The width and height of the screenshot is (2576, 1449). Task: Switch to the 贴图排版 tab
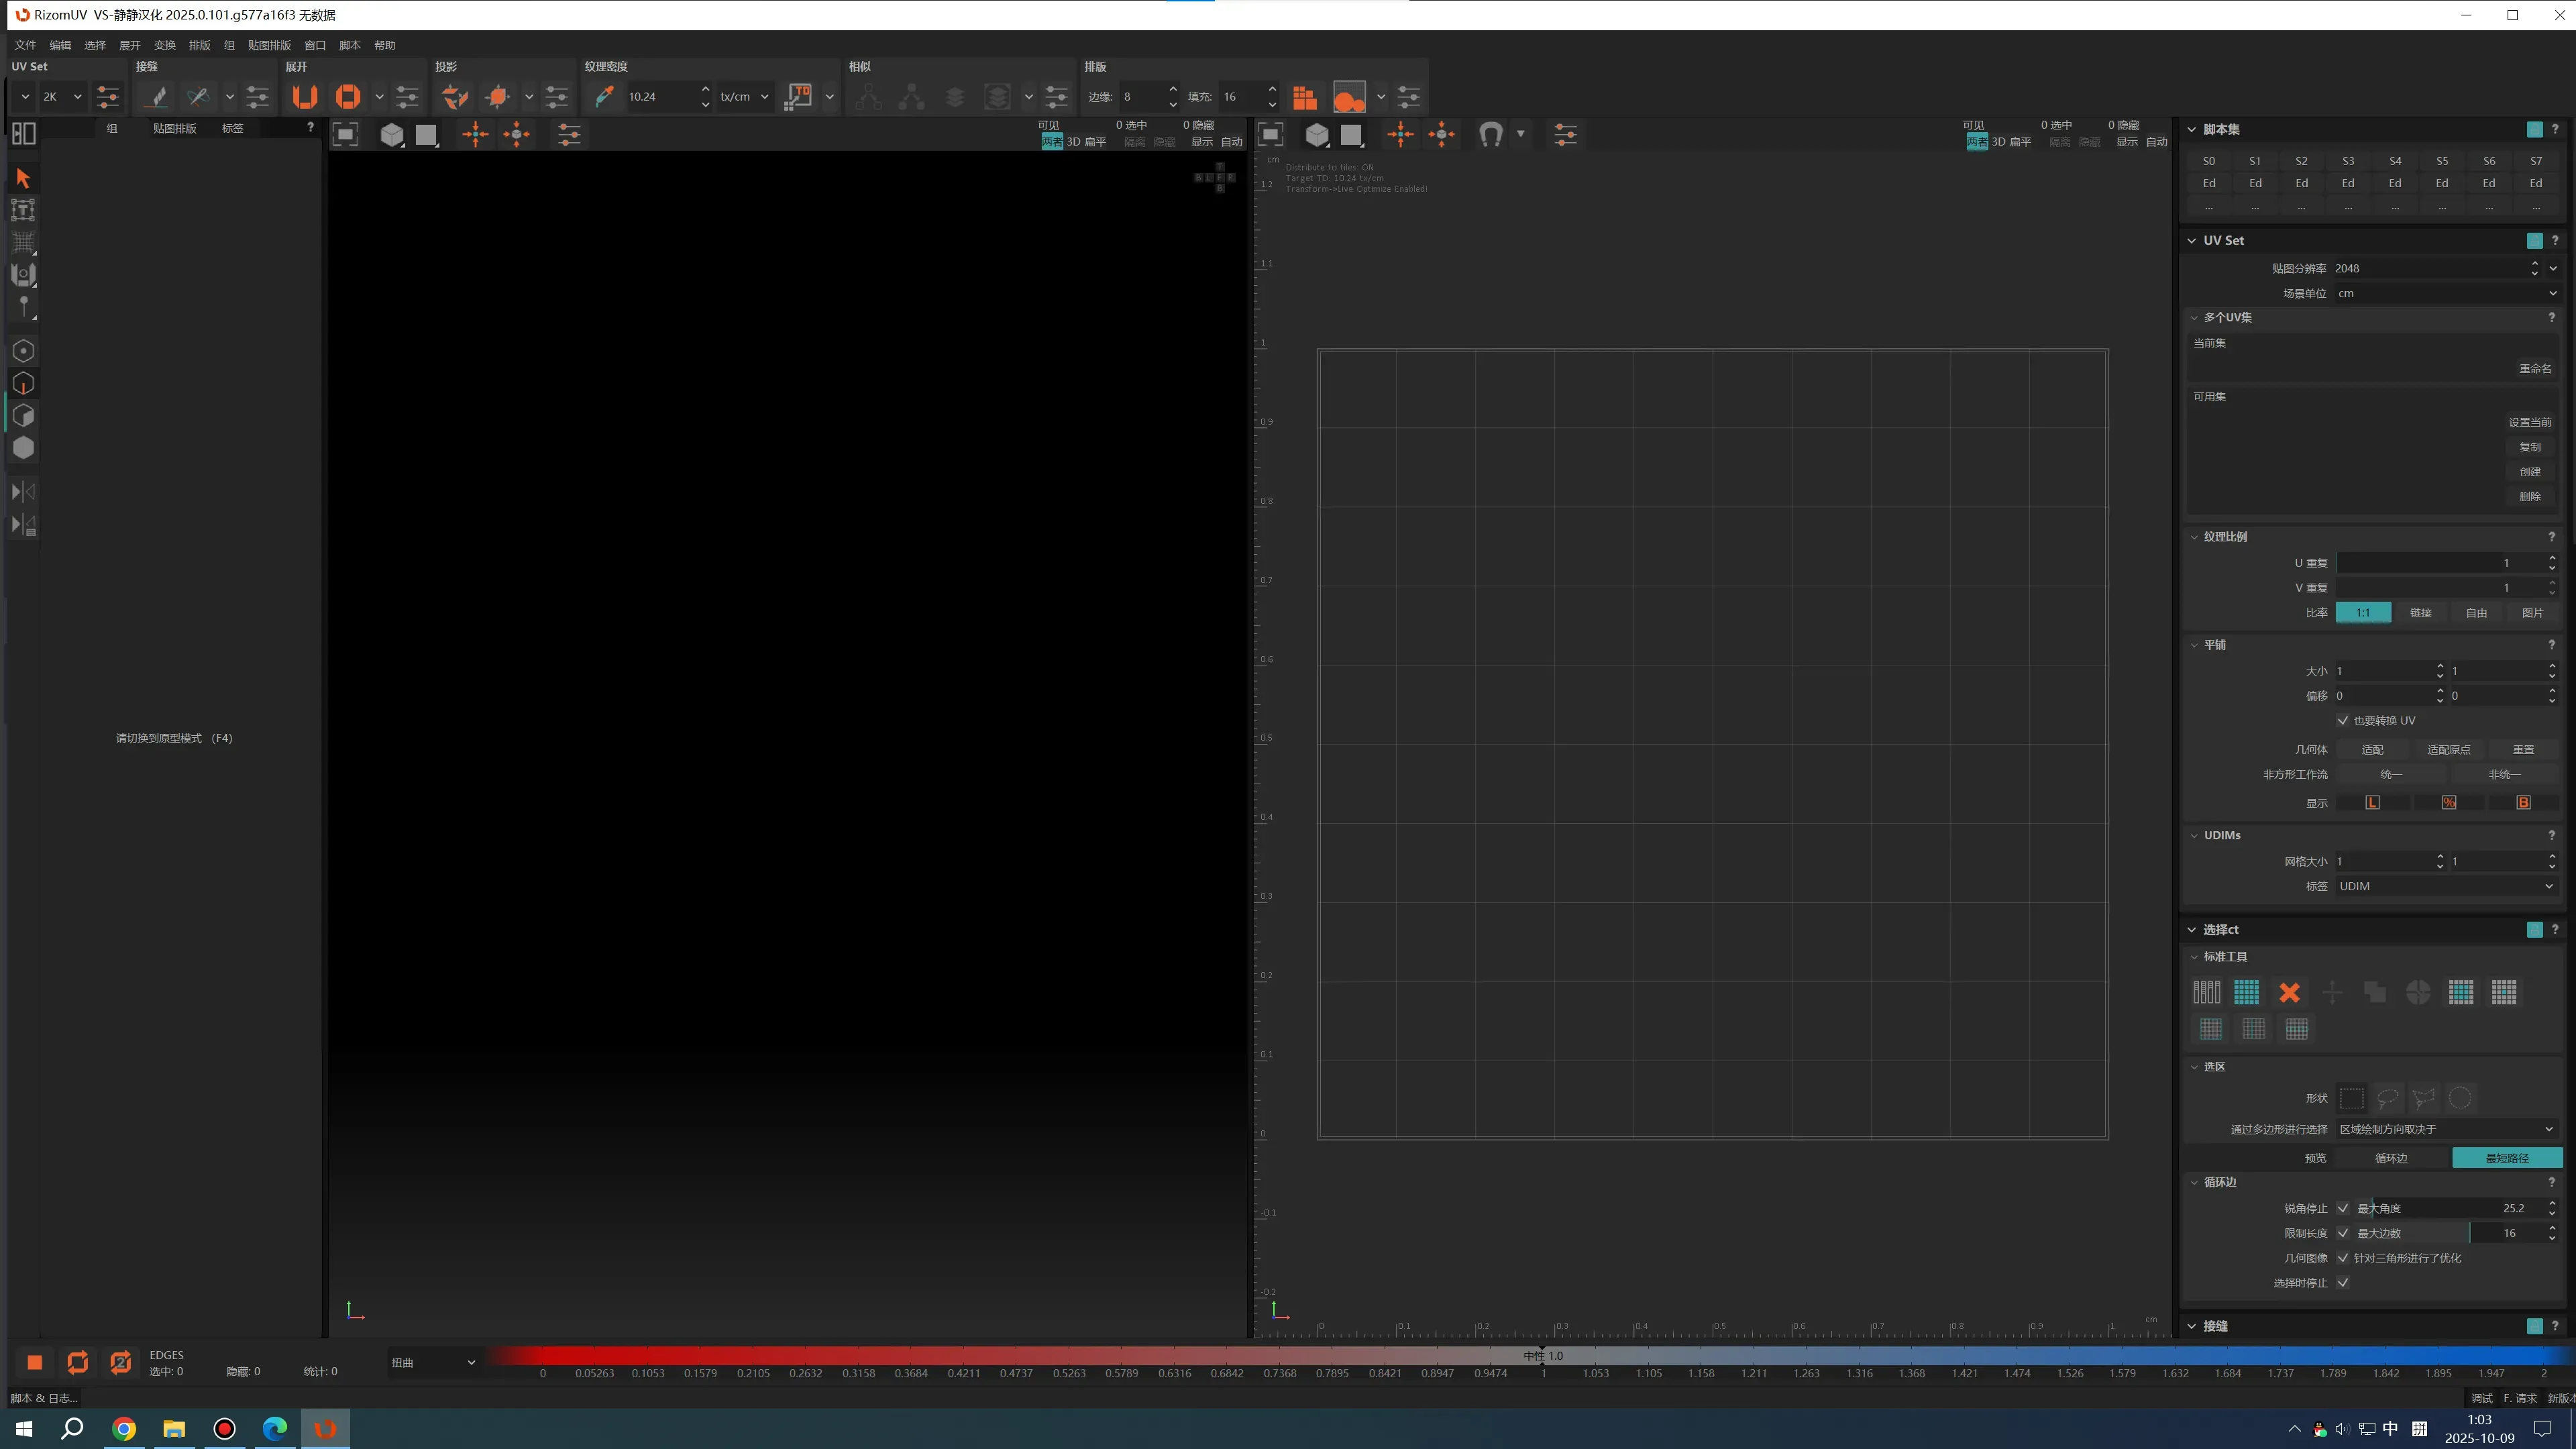(x=174, y=128)
